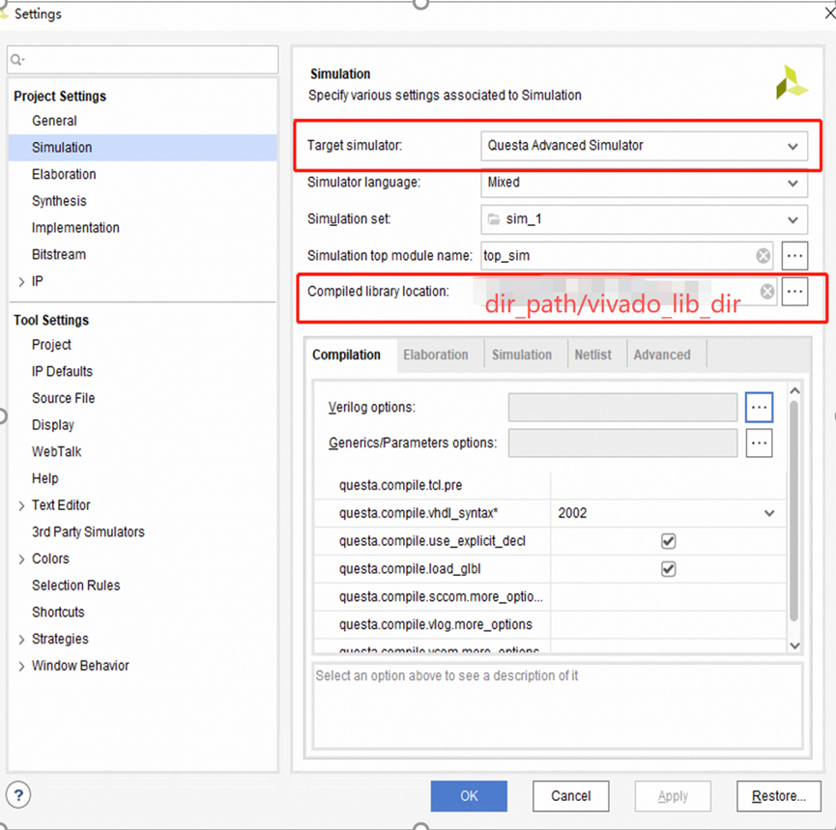Image resolution: width=836 pixels, height=830 pixels.
Task: Open the Simulation set dropdown
Action: tap(644, 219)
